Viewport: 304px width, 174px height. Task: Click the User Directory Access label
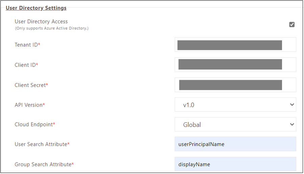41,21
